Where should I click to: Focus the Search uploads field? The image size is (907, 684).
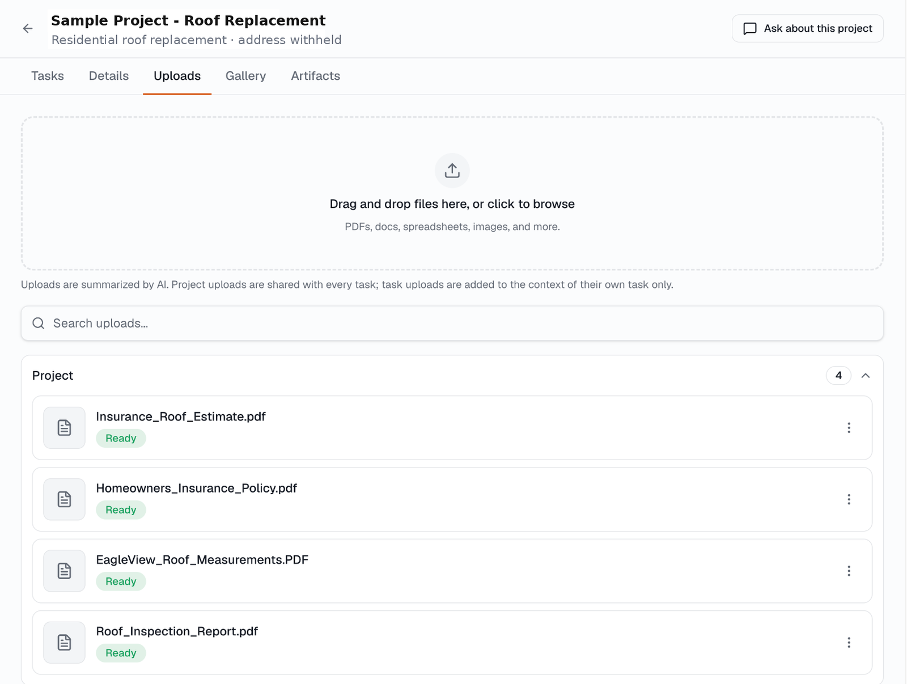coord(452,323)
